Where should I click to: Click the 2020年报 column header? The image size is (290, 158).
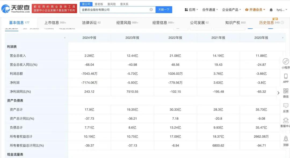[x=261, y=37]
